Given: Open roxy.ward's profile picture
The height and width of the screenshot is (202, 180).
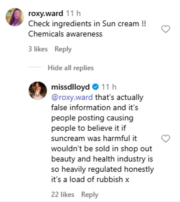Looking at the screenshot, I should [15, 17].
